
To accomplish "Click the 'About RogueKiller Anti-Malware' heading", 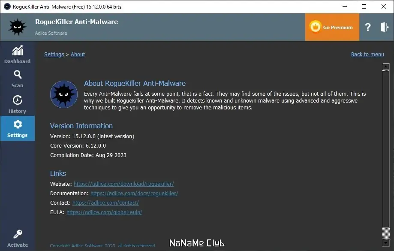I will point(135,83).
